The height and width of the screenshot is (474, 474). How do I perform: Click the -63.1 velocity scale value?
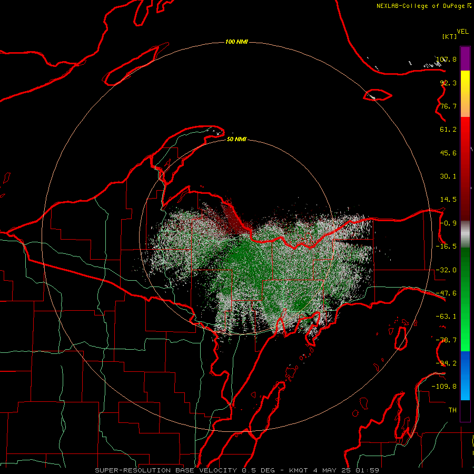pos(446,317)
